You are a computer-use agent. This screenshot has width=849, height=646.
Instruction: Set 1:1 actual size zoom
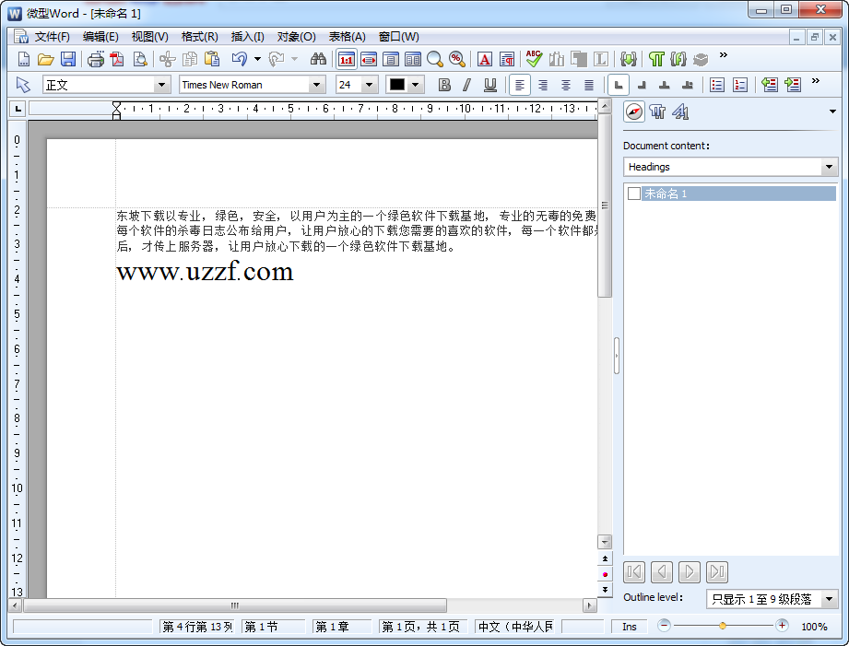pyautogui.click(x=347, y=59)
